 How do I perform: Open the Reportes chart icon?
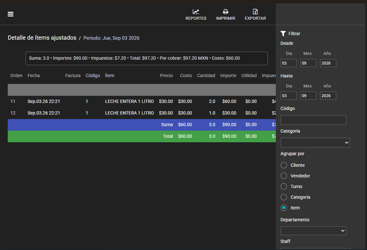(196, 11)
